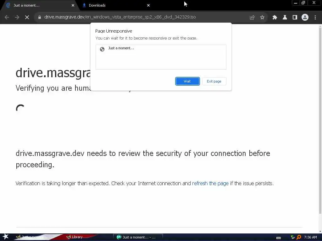
Task: Select 'Just a moment... - ...' taskbar window
Action: (138, 237)
